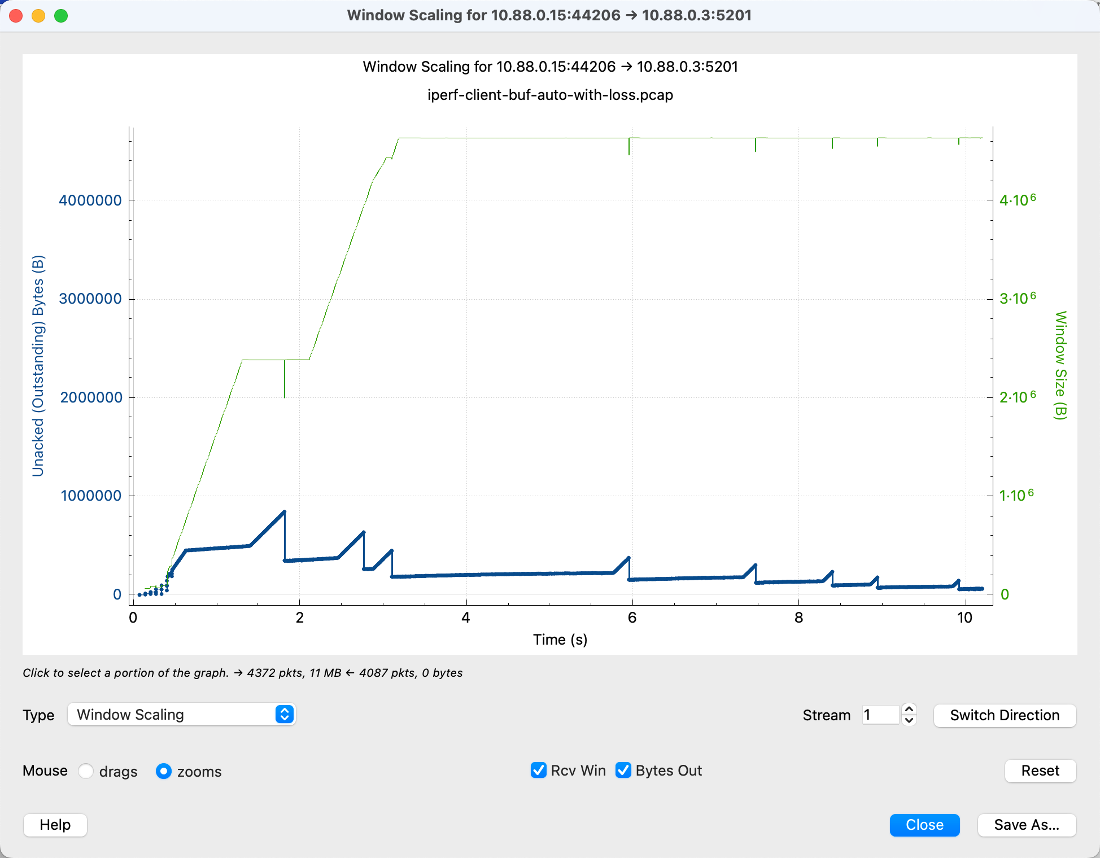
Task: Uncheck the Rcv Win checkbox
Action: 539,771
